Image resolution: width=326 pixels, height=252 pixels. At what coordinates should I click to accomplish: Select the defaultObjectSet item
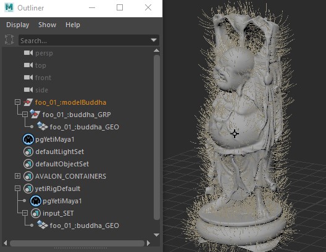point(62,164)
